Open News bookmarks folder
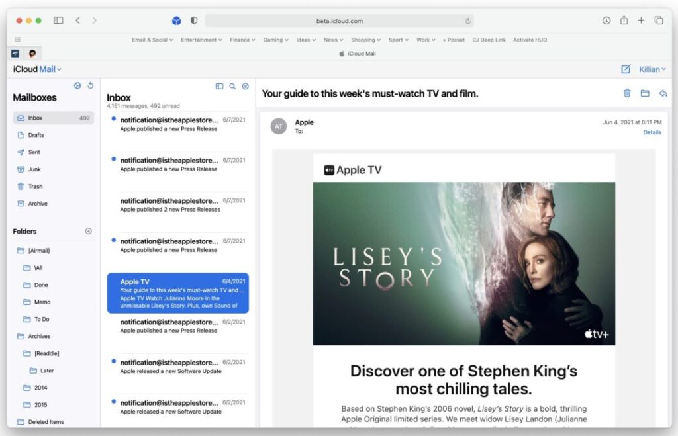Viewport: 678px width, 436px height. tap(334, 40)
